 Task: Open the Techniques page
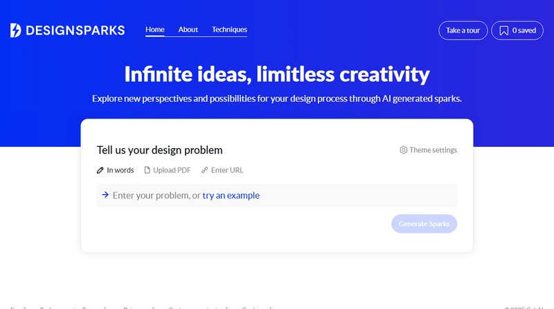click(229, 30)
